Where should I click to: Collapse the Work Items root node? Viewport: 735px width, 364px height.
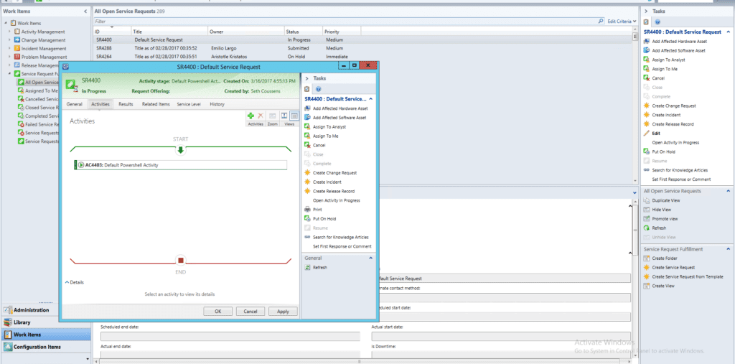point(6,23)
